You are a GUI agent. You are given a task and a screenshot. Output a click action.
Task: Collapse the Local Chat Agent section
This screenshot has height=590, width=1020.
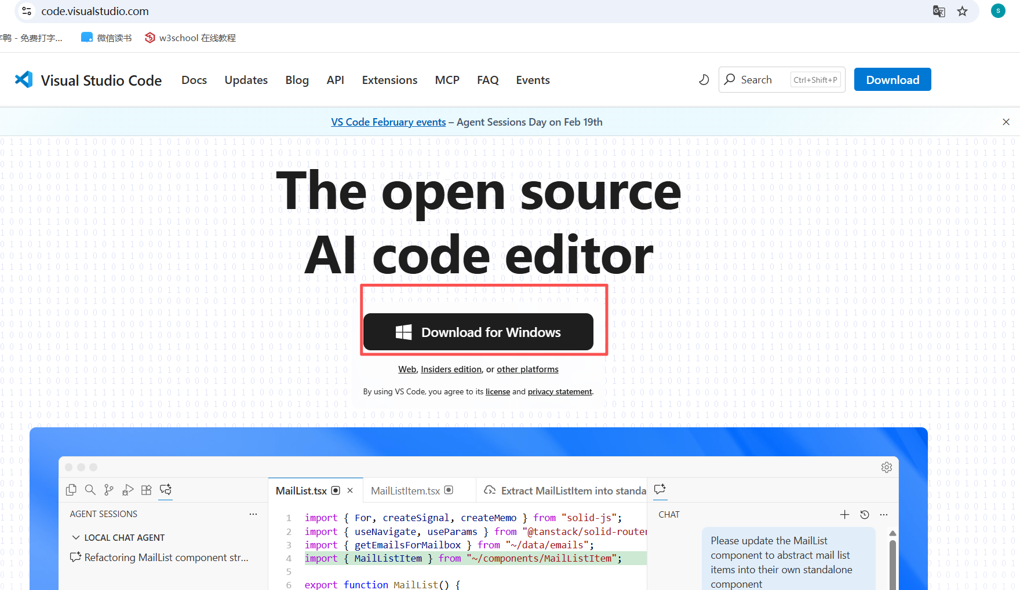(75, 537)
